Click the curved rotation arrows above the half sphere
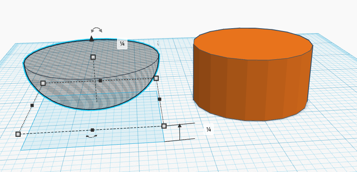This screenshot has width=357, height=172. coord(96,30)
